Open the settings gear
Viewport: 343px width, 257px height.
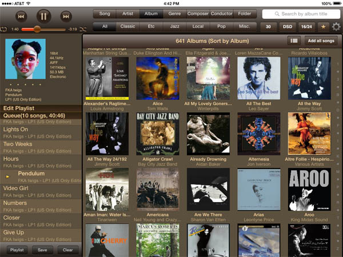coord(336,27)
